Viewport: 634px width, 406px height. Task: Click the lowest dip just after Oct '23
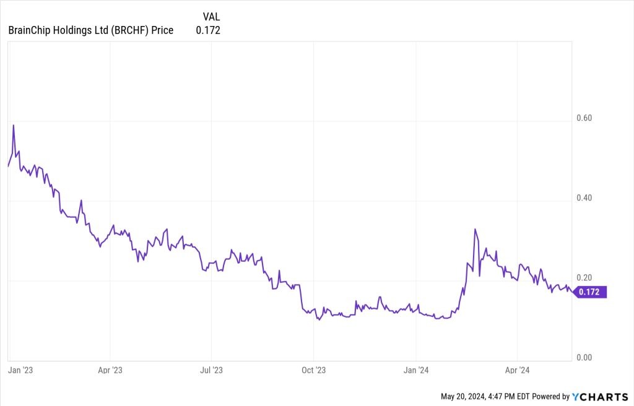pyautogui.click(x=318, y=319)
